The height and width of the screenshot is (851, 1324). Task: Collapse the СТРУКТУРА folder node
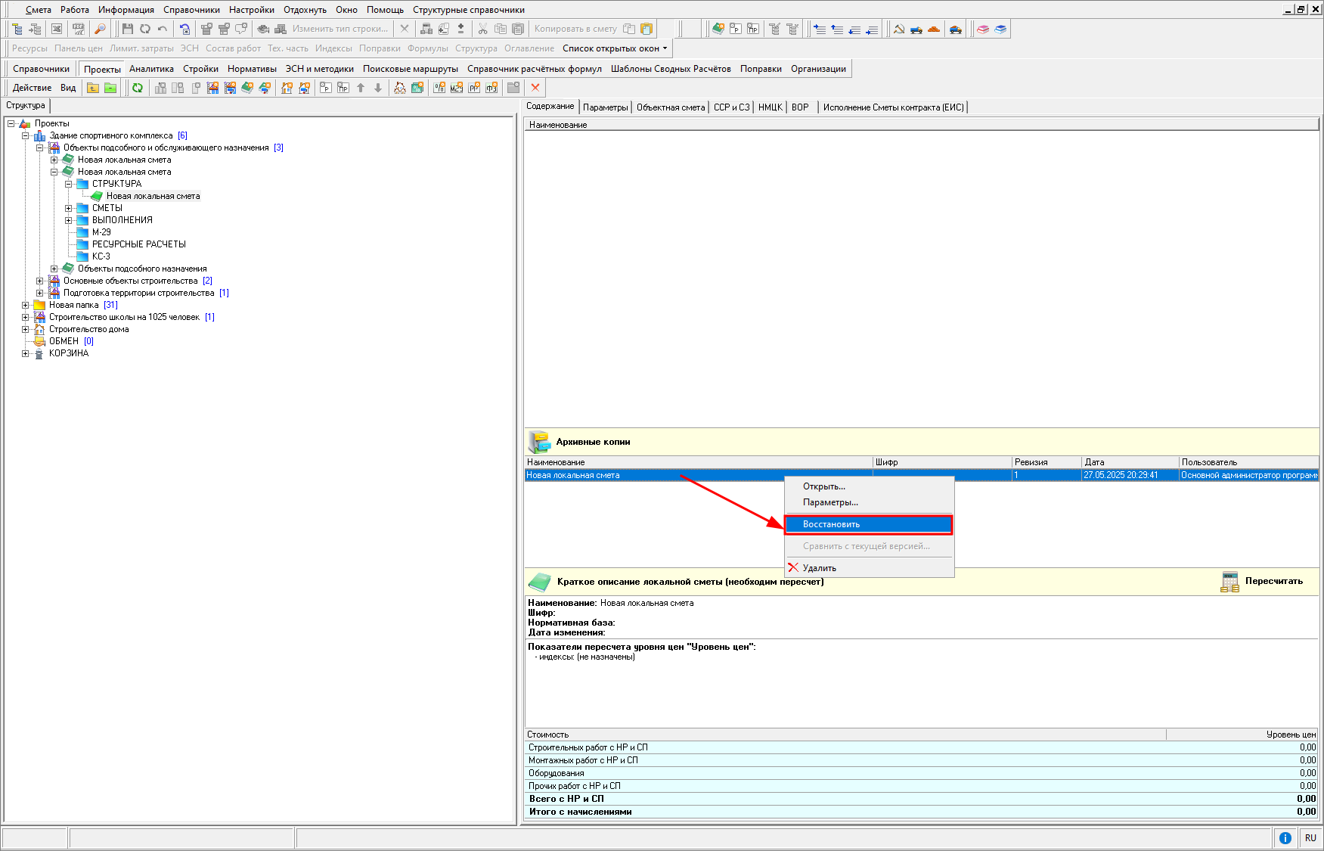coord(69,184)
